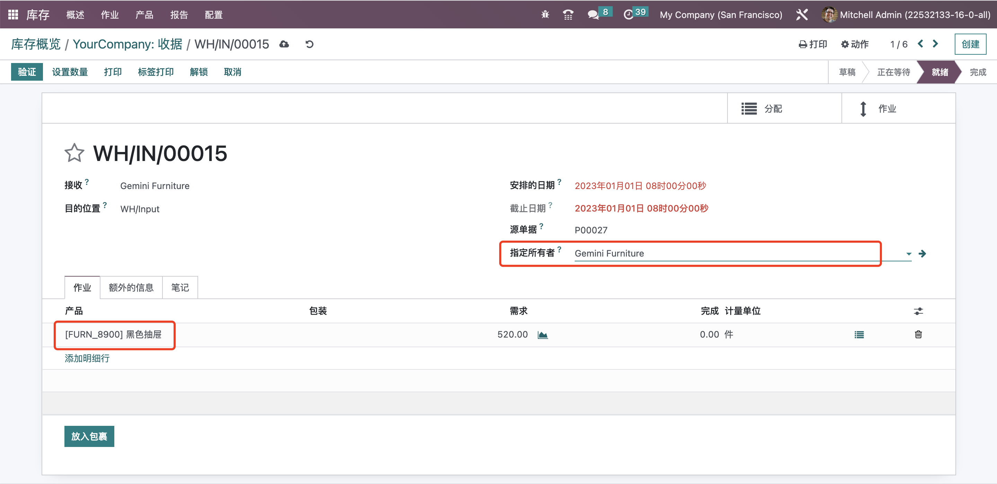Click the 520.00 demand cell

tap(512, 334)
